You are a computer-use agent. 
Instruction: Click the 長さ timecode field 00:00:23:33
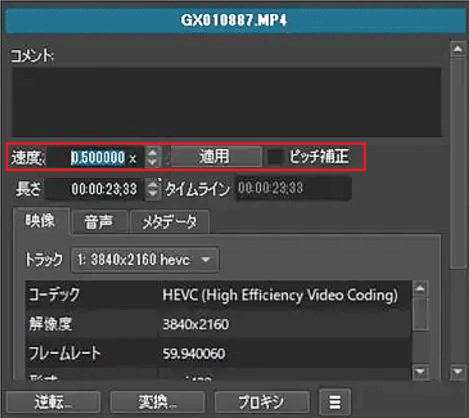pos(95,188)
